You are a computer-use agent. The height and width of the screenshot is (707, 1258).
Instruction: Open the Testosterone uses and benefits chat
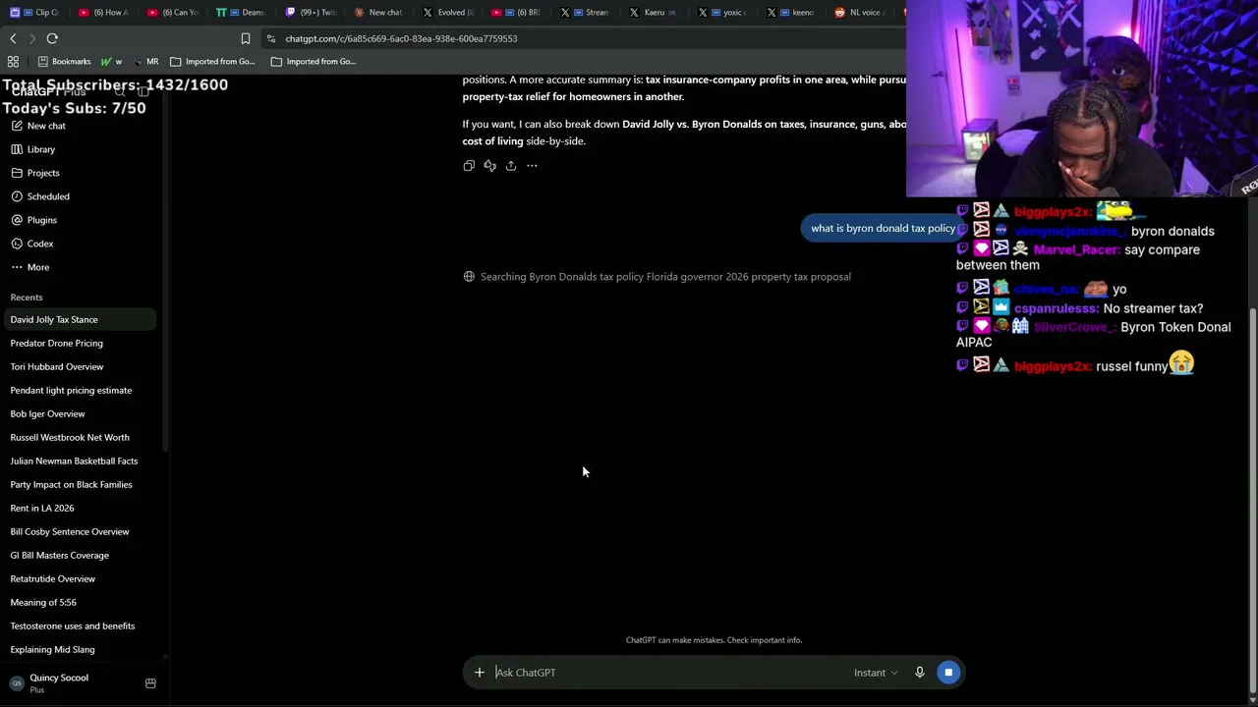pyautogui.click(x=79, y=625)
